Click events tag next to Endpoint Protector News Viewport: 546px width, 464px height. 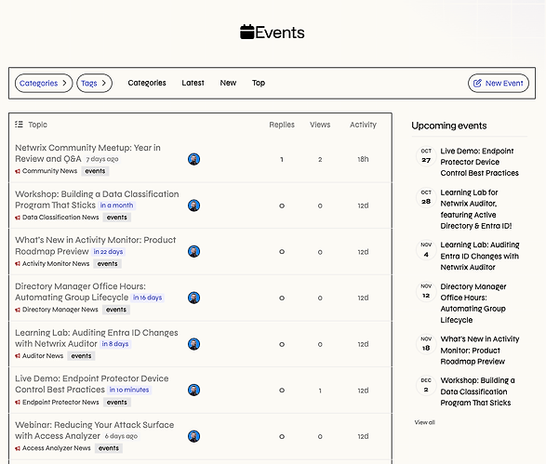click(117, 402)
